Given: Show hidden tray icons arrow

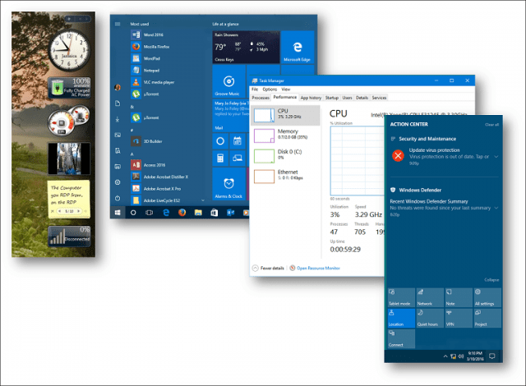Looking at the screenshot, I should tap(445, 356).
